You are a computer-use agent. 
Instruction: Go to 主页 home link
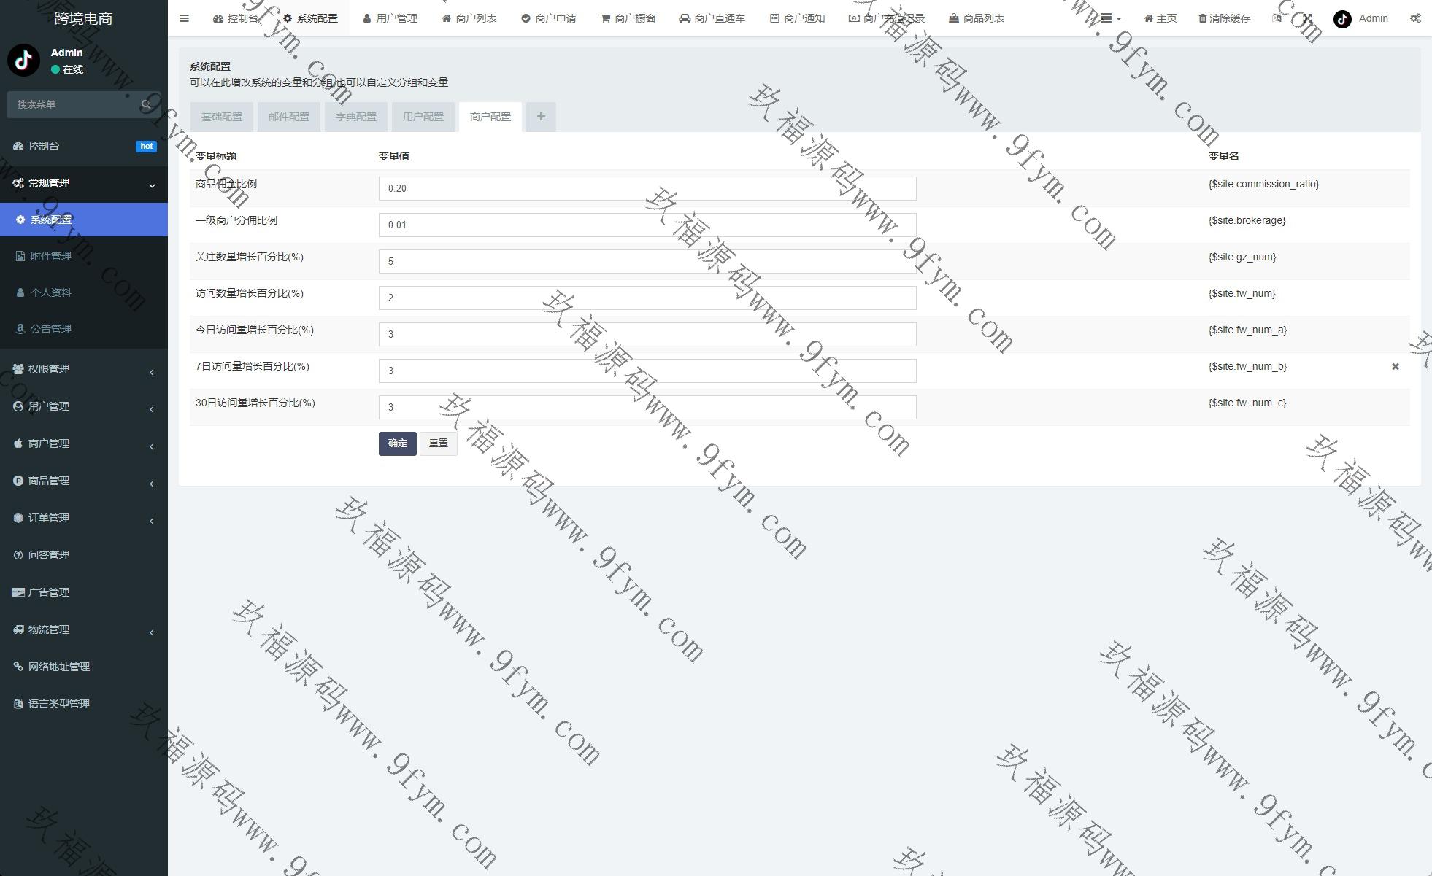click(1160, 18)
